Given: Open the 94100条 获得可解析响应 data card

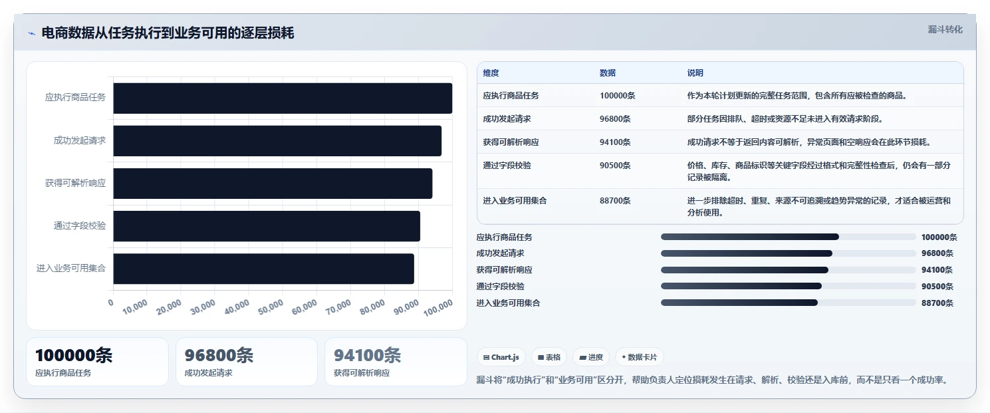Looking at the screenshot, I should pyautogui.click(x=396, y=362).
